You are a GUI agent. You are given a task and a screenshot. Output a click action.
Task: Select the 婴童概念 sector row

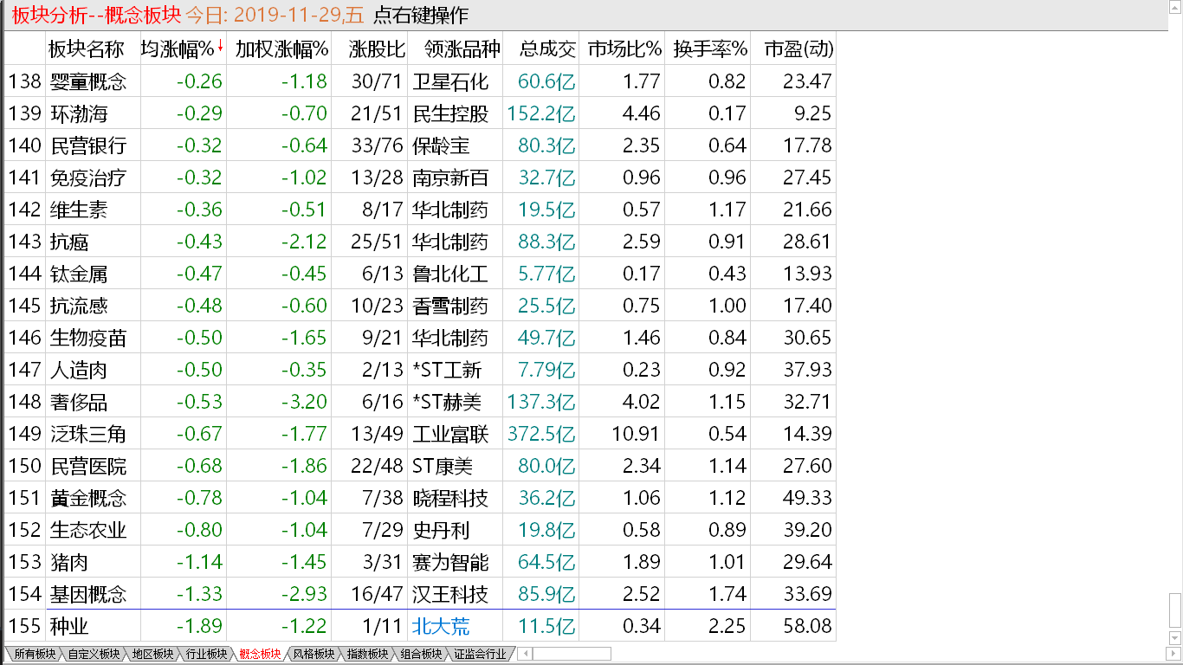[x=420, y=81]
